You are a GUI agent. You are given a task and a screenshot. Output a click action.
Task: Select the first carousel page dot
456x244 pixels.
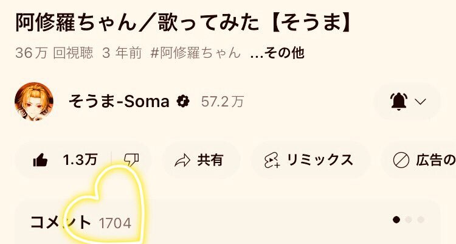[396, 220]
